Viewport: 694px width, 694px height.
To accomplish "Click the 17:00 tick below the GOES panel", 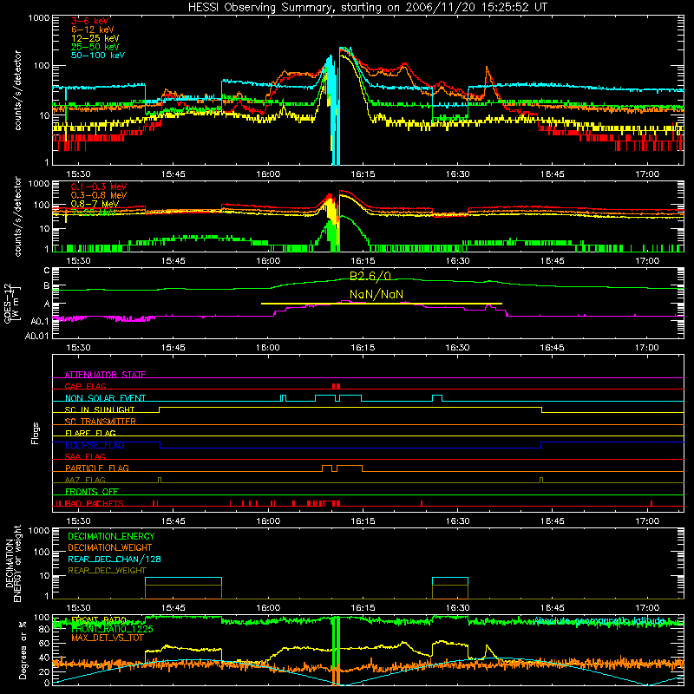I will 646,348.
